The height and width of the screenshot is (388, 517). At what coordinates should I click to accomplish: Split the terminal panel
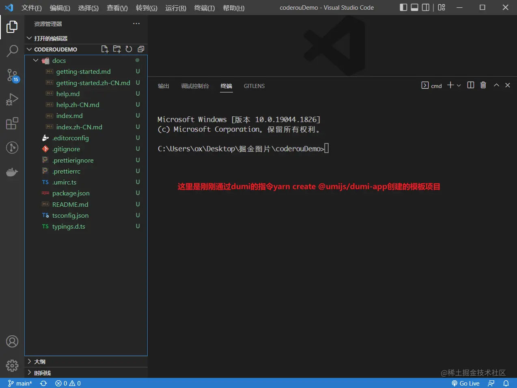[471, 85]
